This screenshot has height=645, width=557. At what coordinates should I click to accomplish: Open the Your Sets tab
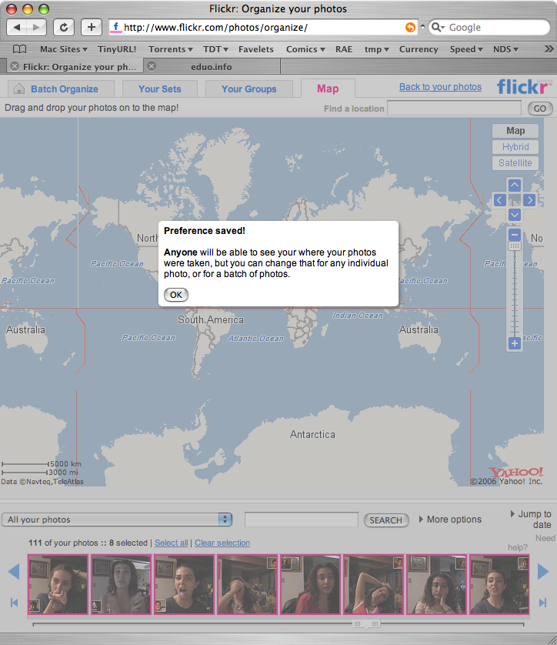point(160,89)
